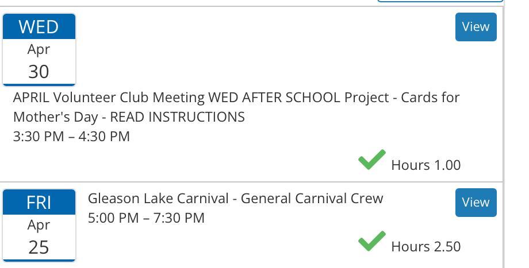Click the blue WED header on badge
The height and width of the screenshot is (268, 529).
(x=39, y=27)
